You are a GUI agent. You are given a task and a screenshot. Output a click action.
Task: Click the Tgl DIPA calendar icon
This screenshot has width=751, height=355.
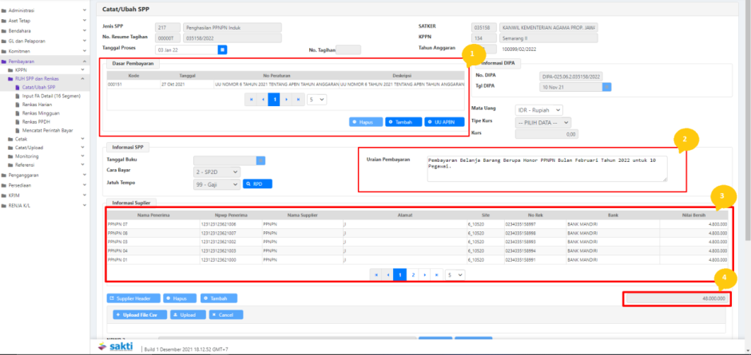[606, 87]
